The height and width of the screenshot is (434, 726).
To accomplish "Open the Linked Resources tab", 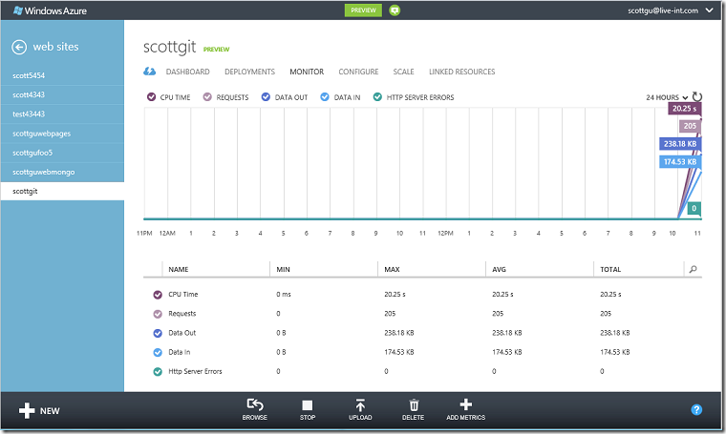I will (x=461, y=72).
